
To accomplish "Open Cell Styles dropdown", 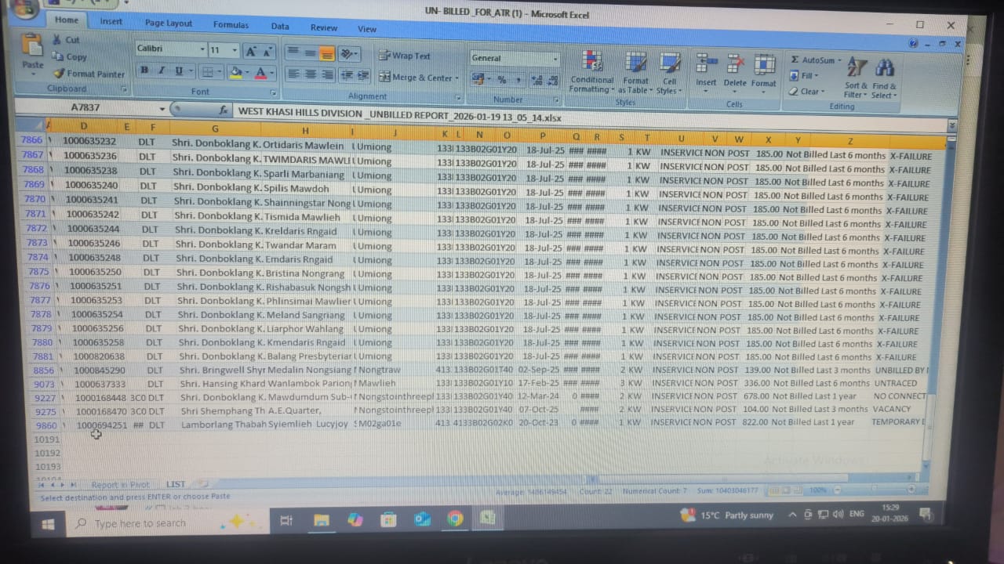I will pyautogui.click(x=669, y=73).
